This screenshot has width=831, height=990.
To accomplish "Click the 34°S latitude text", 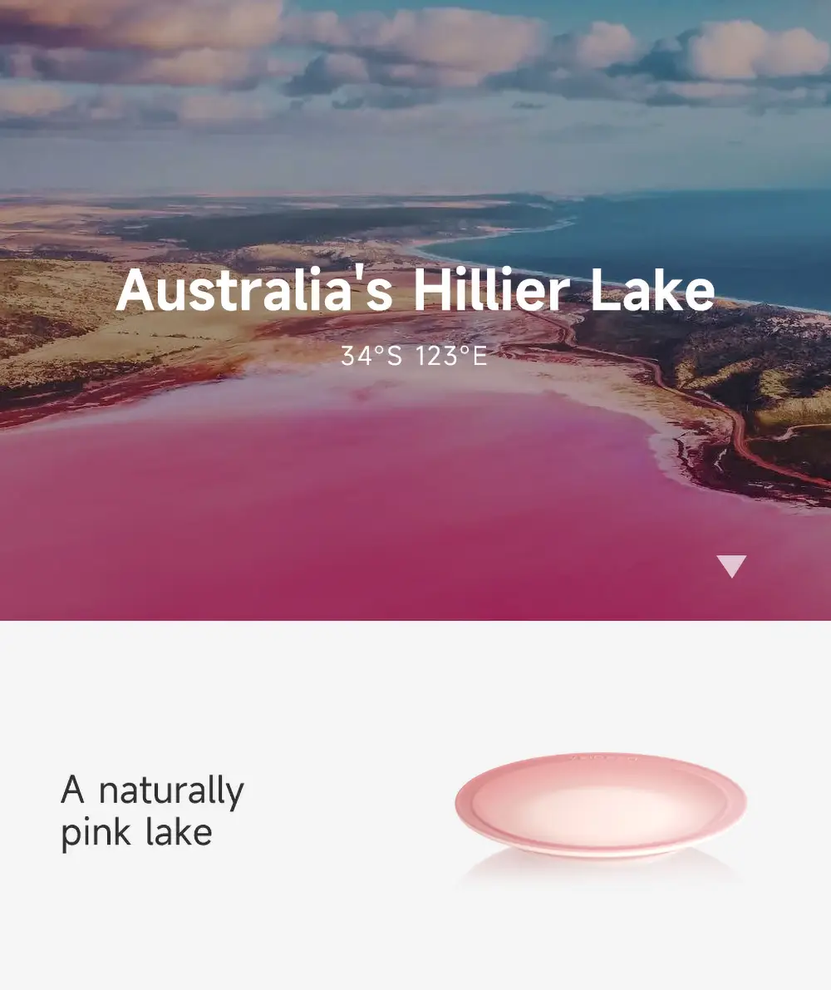I will pyautogui.click(x=371, y=356).
